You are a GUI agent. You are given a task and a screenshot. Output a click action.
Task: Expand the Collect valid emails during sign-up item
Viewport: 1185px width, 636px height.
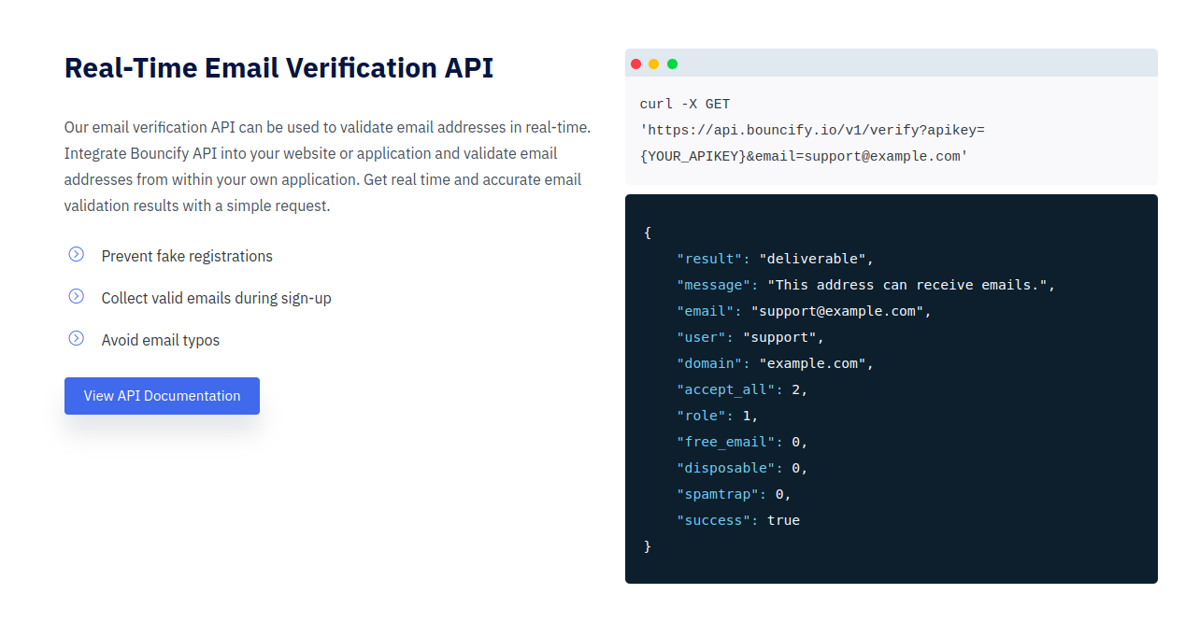pos(217,297)
